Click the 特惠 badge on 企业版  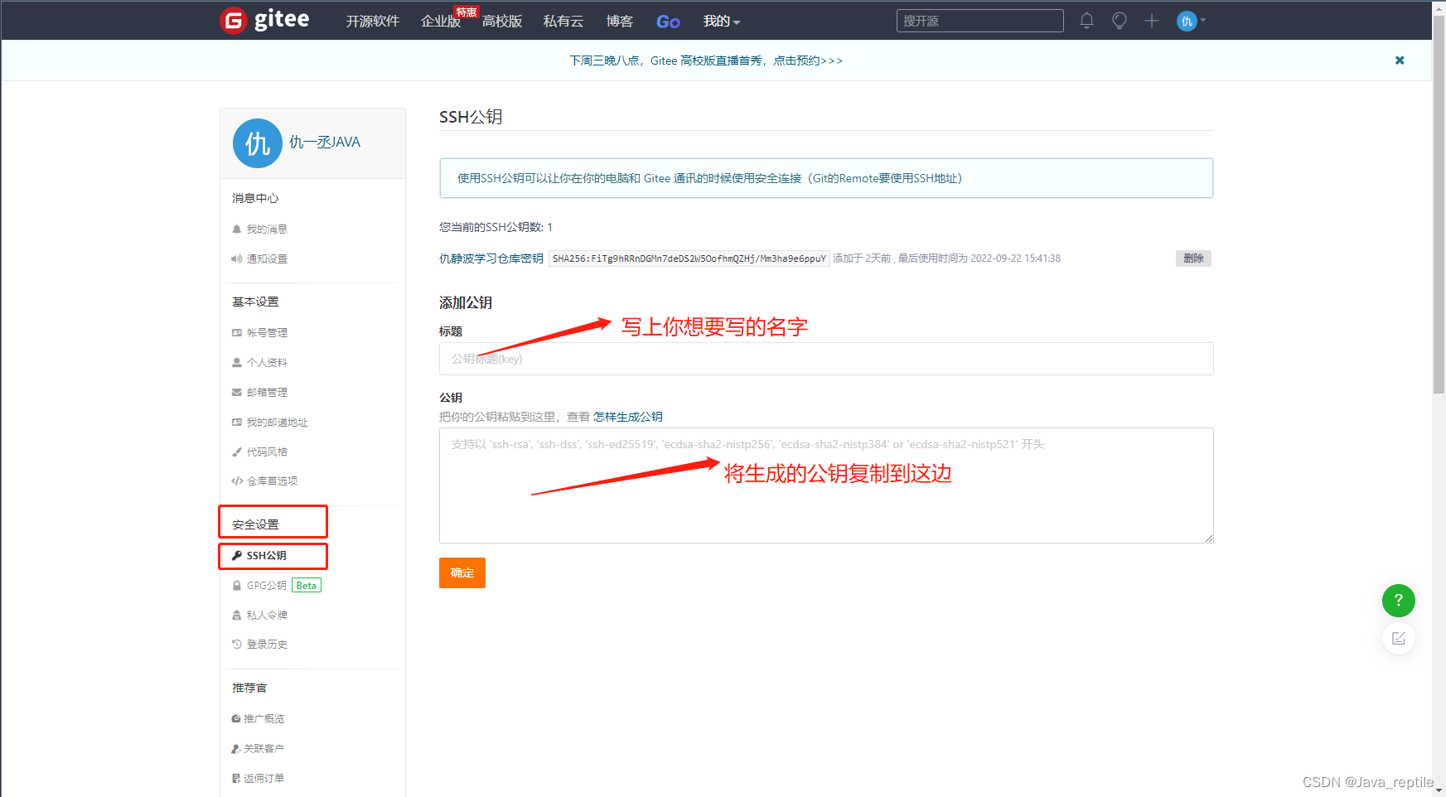pyautogui.click(x=467, y=12)
